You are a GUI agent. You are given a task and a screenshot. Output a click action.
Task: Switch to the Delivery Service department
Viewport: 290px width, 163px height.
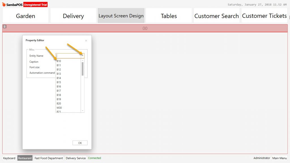tap(76, 158)
